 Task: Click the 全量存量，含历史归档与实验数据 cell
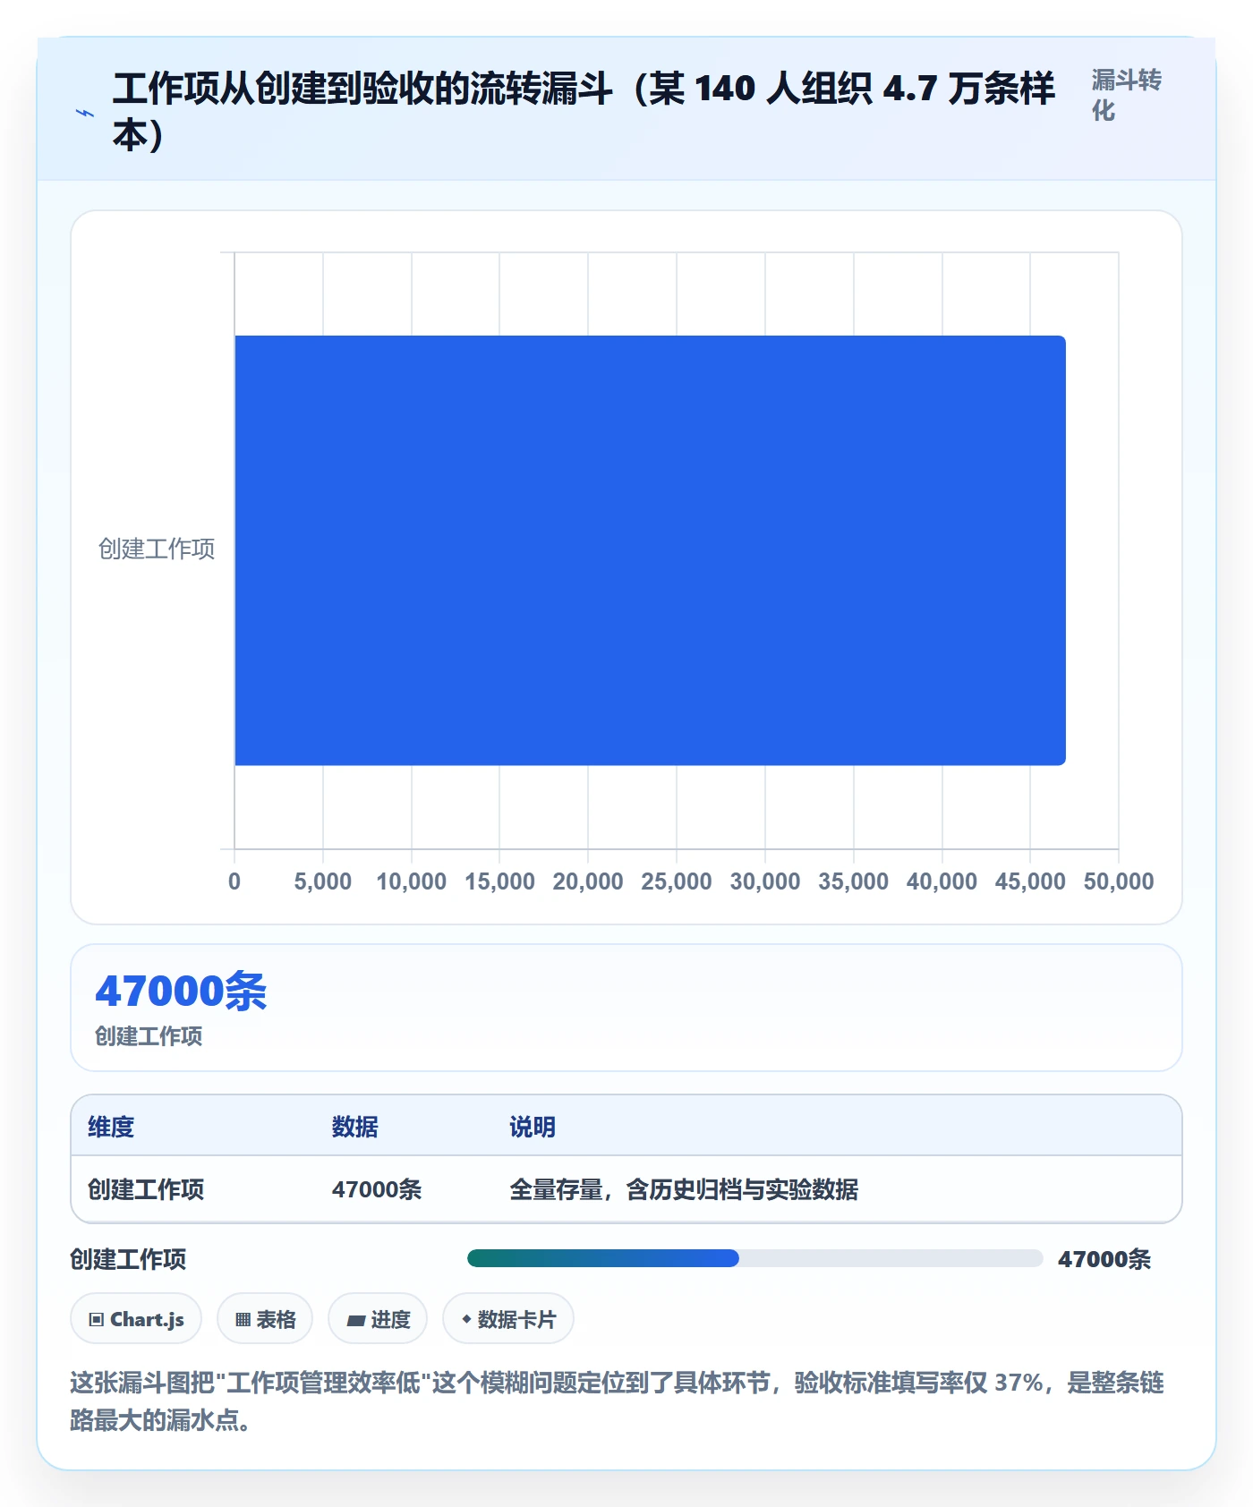[684, 1189]
